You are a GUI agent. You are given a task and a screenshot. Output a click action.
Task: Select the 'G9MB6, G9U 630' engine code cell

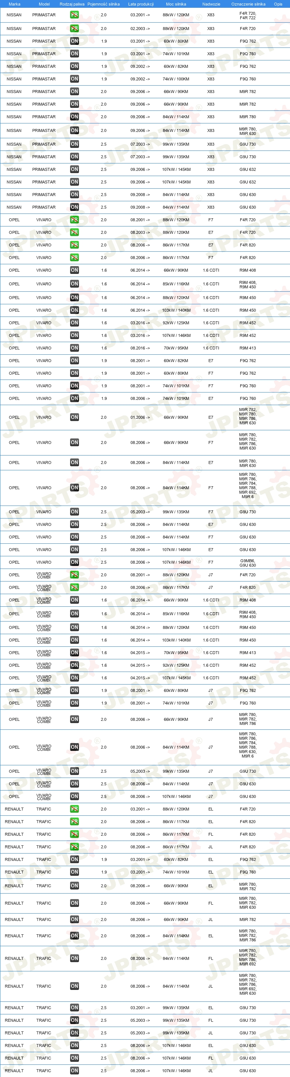(x=247, y=563)
